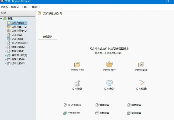Click the 注册表比较 icon in main panel
Viewport: 174px width, 120px height.
pos(65,113)
